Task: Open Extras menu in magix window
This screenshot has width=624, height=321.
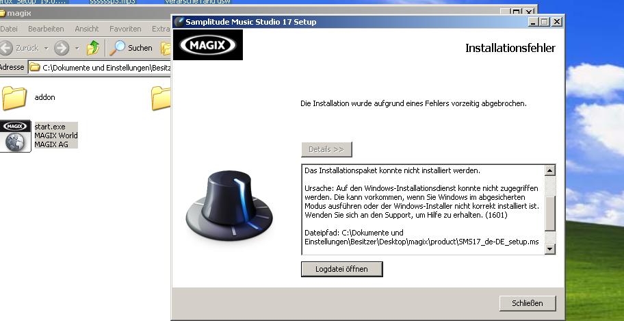Action: (x=161, y=29)
